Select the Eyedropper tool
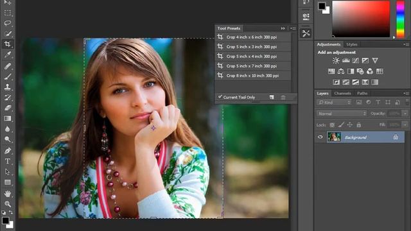The image size is (411, 231). [8, 55]
